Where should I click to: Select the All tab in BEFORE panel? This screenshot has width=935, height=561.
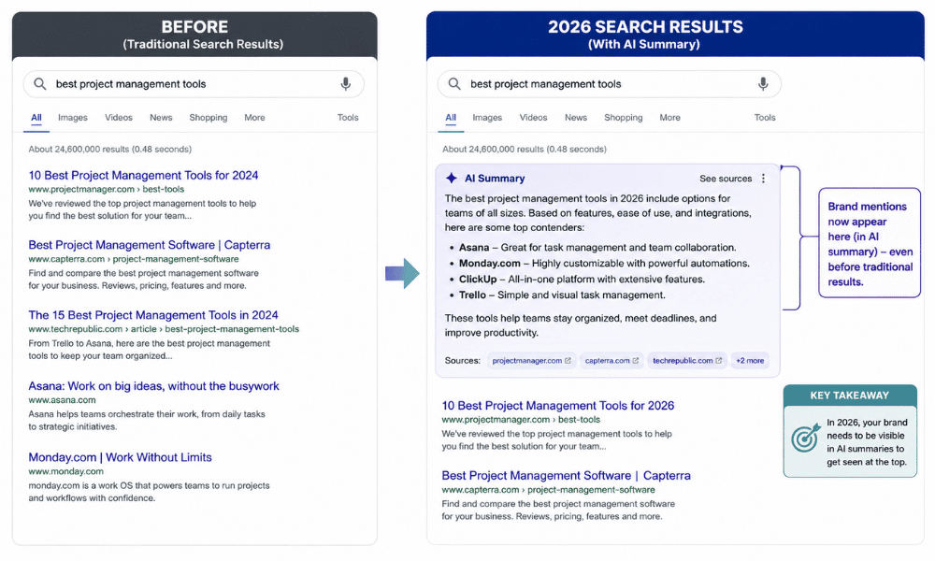(36, 118)
